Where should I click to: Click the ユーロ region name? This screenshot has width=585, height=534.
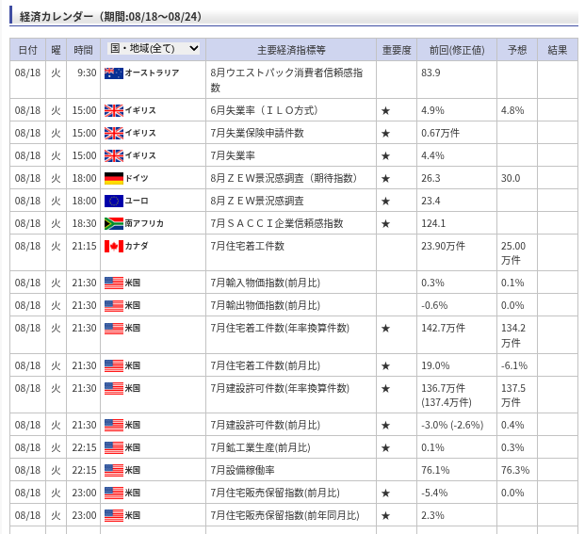click(x=137, y=201)
